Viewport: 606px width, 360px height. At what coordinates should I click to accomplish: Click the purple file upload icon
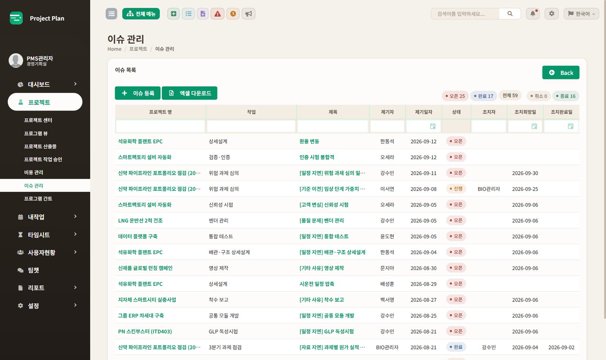click(x=203, y=14)
